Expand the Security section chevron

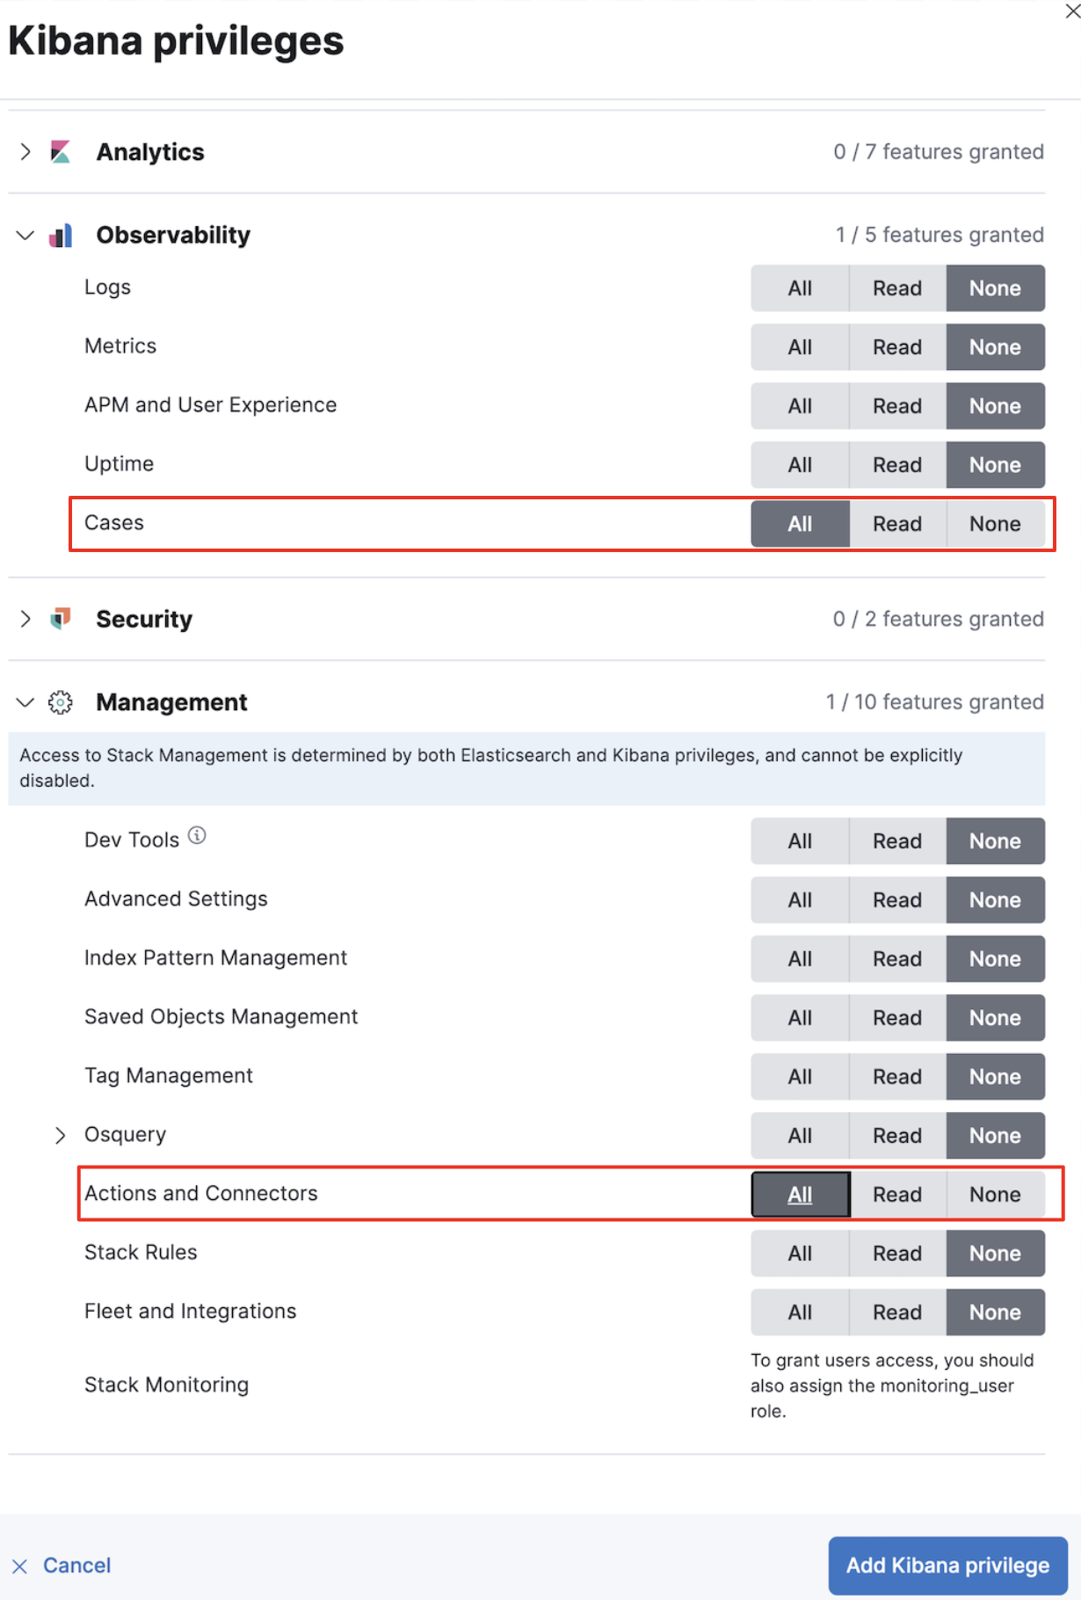(x=25, y=619)
